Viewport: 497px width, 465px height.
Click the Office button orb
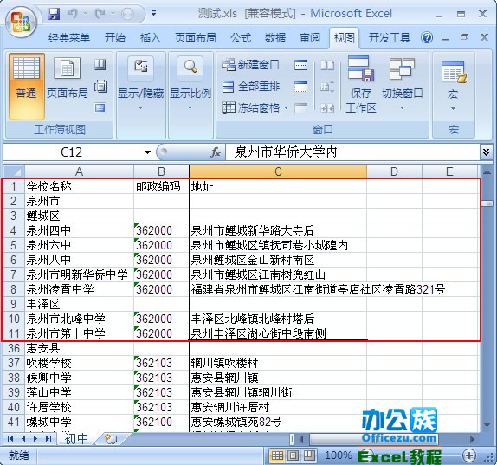(x=21, y=23)
